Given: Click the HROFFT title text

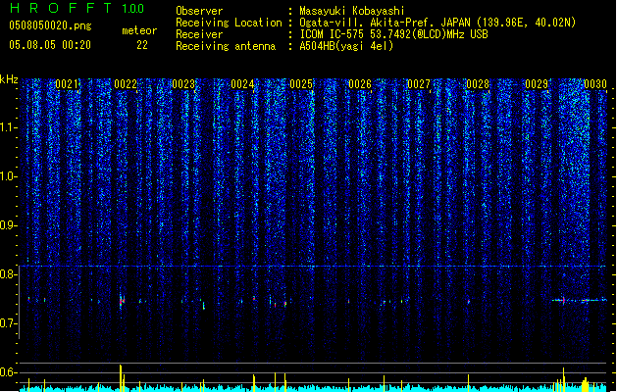Looking at the screenshot, I should (61, 8).
